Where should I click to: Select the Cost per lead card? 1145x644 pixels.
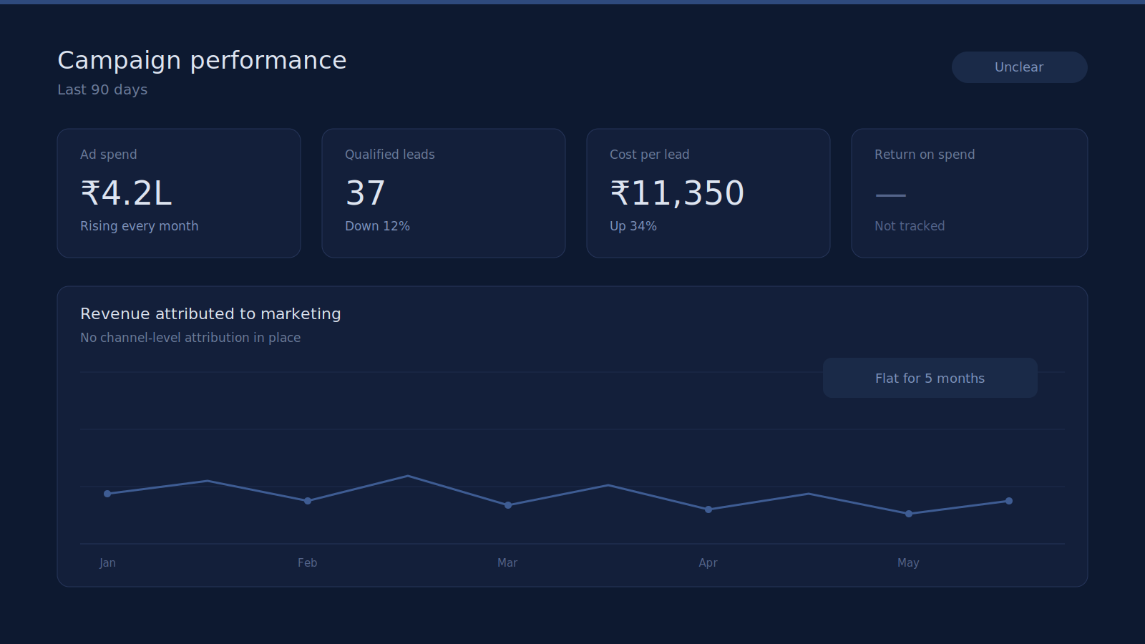[708, 193]
